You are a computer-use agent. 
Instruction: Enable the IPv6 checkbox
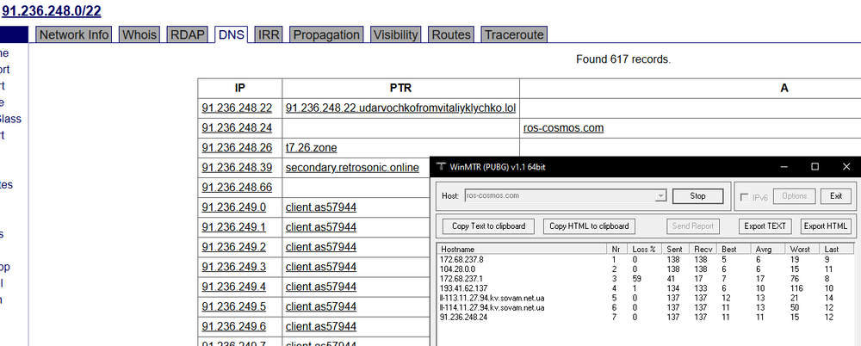[x=744, y=196]
